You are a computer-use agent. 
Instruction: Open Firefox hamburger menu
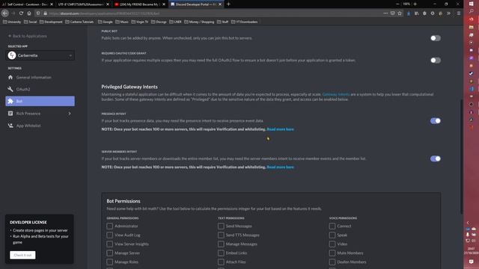pyautogui.click(x=459, y=13)
